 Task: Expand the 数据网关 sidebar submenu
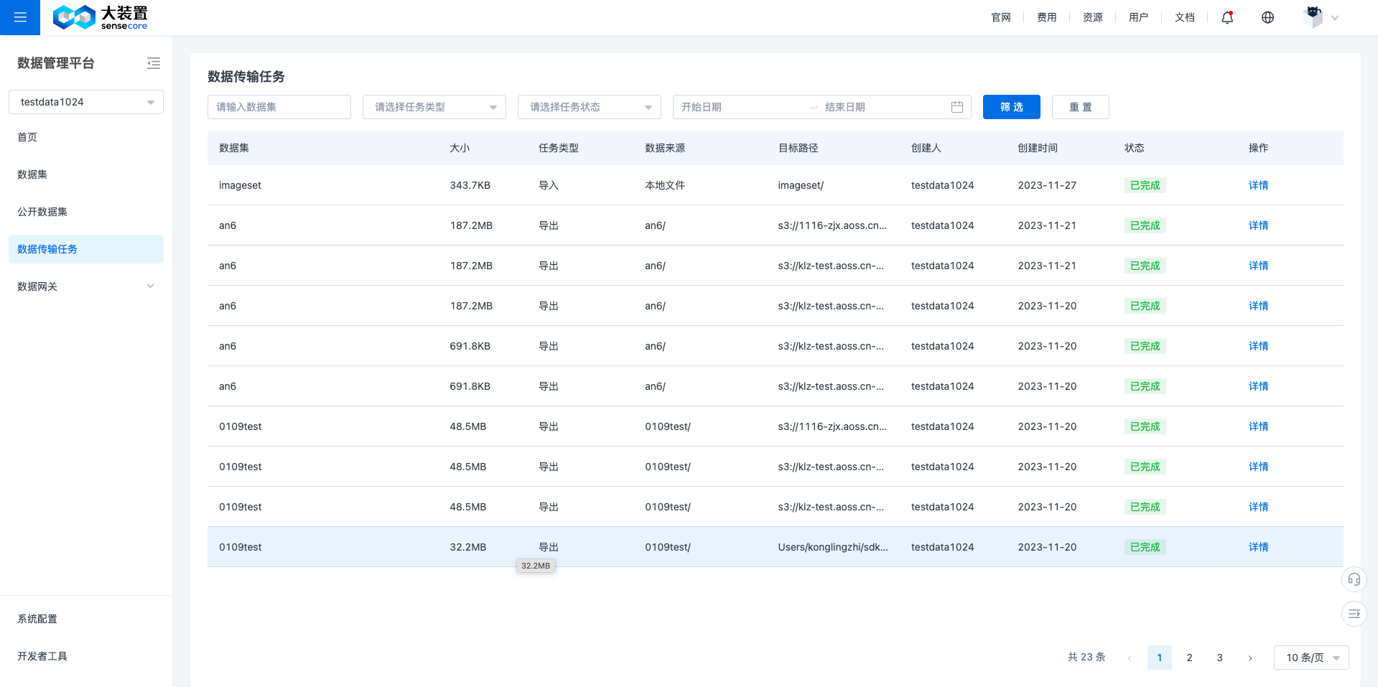[x=86, y=286]
